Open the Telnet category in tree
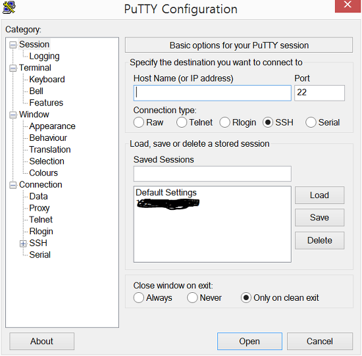Screen dimensions: 362x356 pyautogui.click(x=41, y=220)
